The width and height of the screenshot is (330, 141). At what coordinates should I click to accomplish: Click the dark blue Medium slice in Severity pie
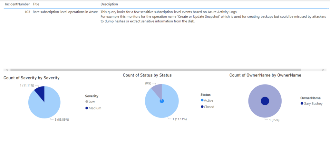pyautogui.click(x=40, y=92)
